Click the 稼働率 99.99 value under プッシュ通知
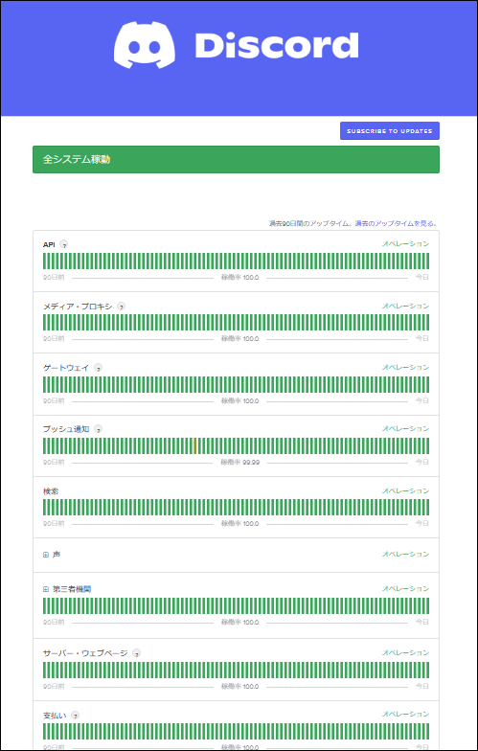Image resolution: width=478 pixels, height=751 pixels. pyautogui.click(x=239, y=462)
